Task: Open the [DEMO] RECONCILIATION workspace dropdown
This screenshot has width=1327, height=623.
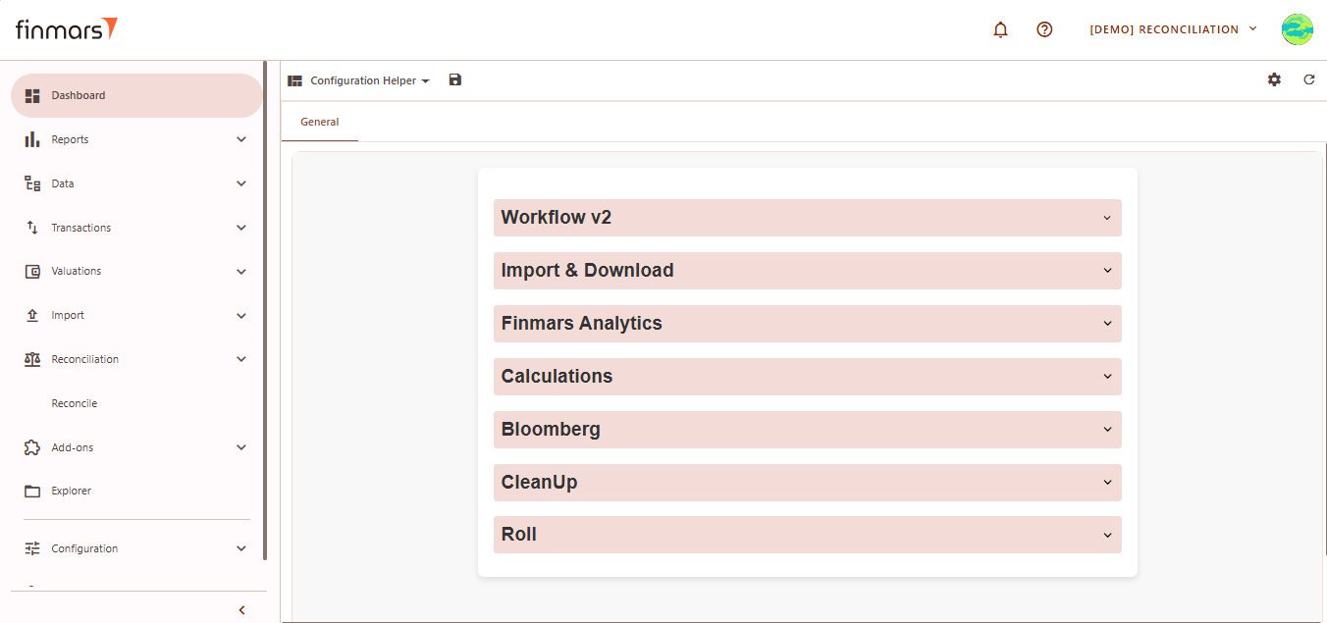Action: [x=1173, y=29]
